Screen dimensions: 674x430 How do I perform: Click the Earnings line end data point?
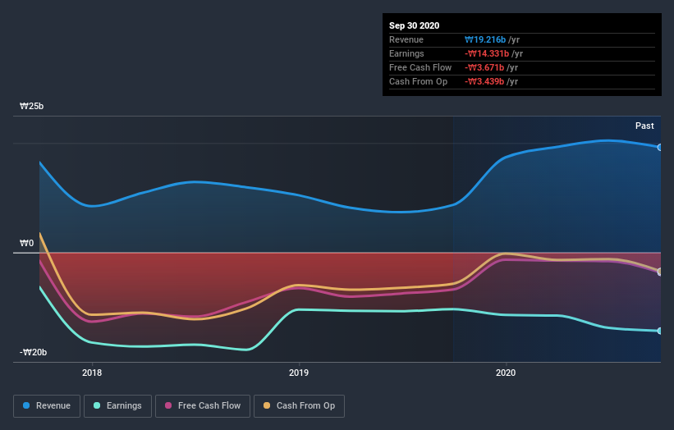(x=660, y=331)
